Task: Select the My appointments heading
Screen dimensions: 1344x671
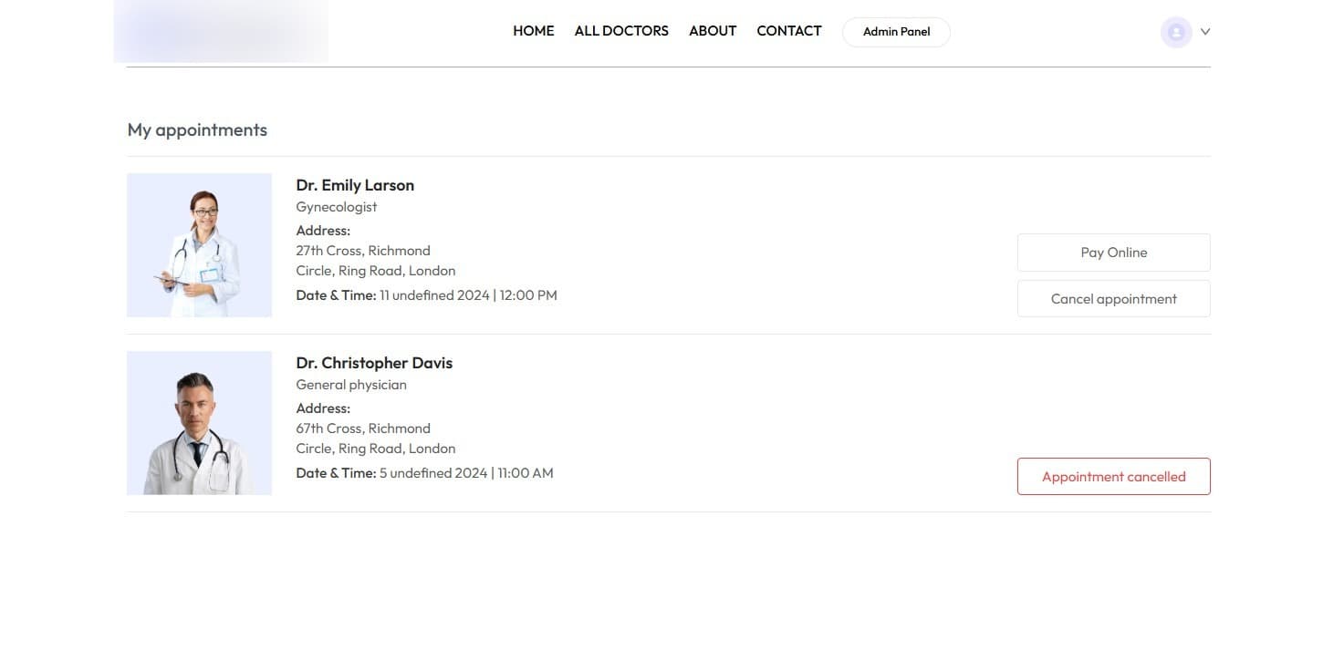Action: (197, 129)
